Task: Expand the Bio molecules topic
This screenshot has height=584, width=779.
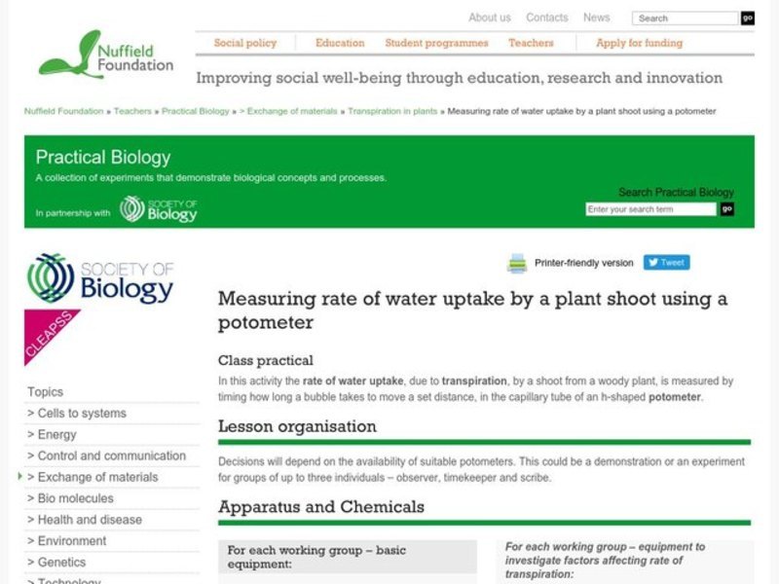Action: click(x=72, y=498)
